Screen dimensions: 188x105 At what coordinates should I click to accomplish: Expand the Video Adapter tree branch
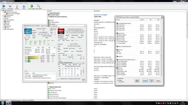point(3,20)
